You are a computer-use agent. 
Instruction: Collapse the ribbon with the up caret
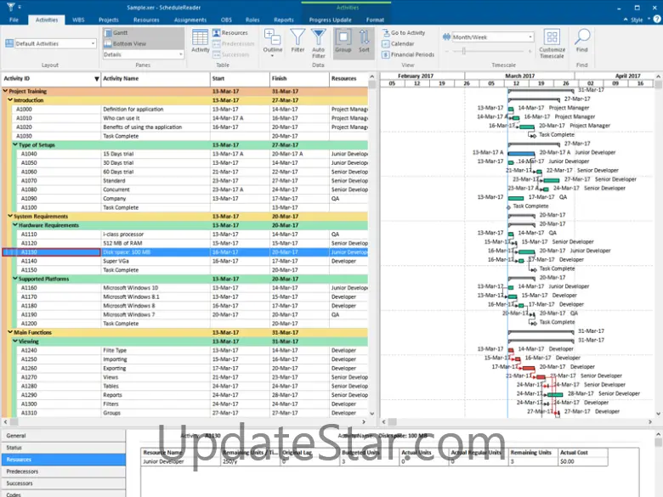tap(626, 20)
